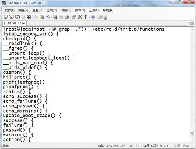Click the Disconnect icon with red X
The image size is (196, 149).
point(29,17)
